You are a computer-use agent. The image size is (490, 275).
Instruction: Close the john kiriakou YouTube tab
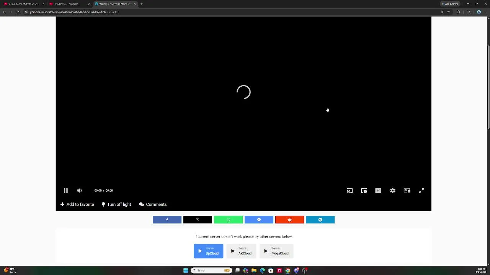(x=89, y=4)
